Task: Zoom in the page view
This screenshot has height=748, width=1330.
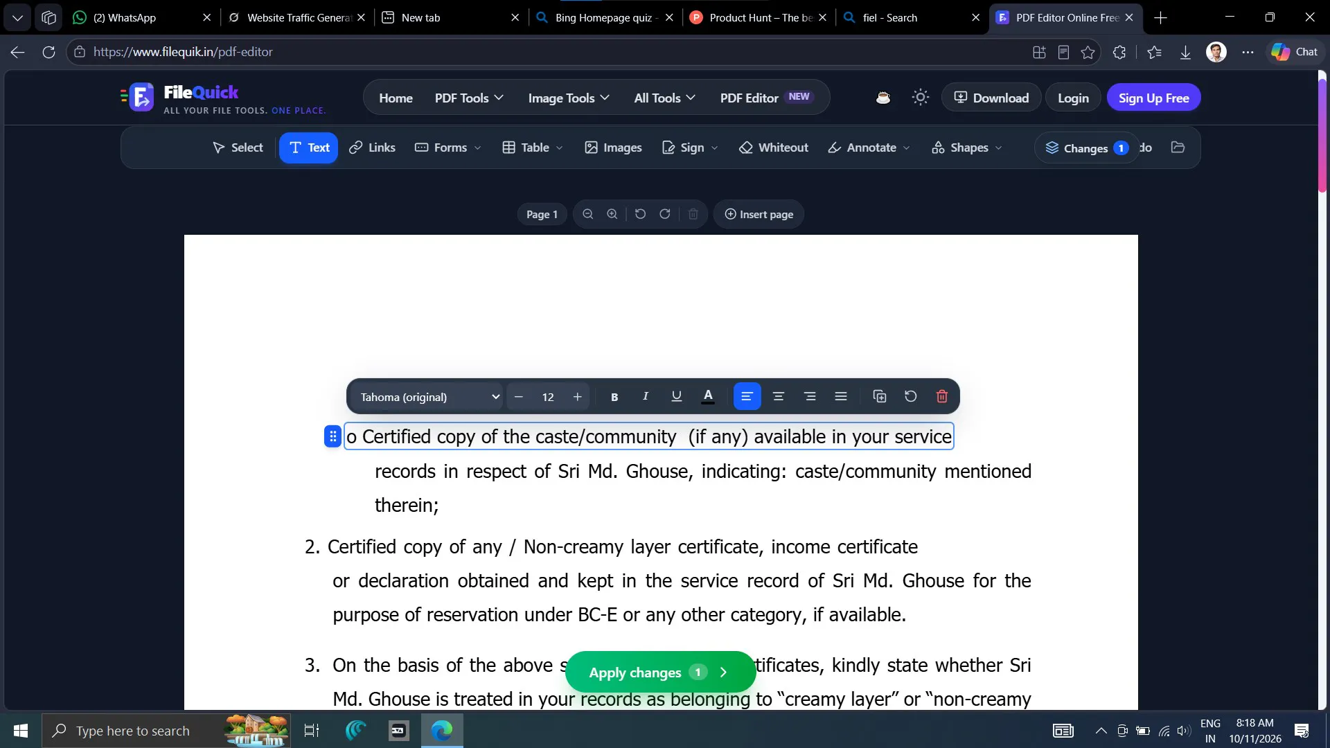Action: 612,214
